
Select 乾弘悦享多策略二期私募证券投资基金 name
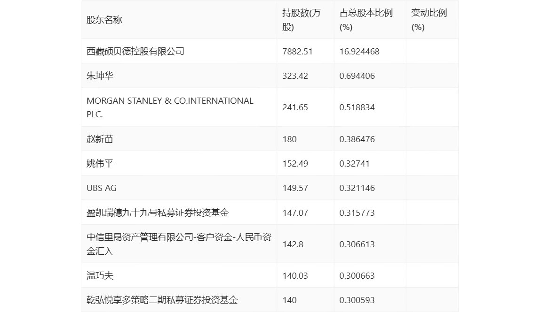[x=162, y=300]
